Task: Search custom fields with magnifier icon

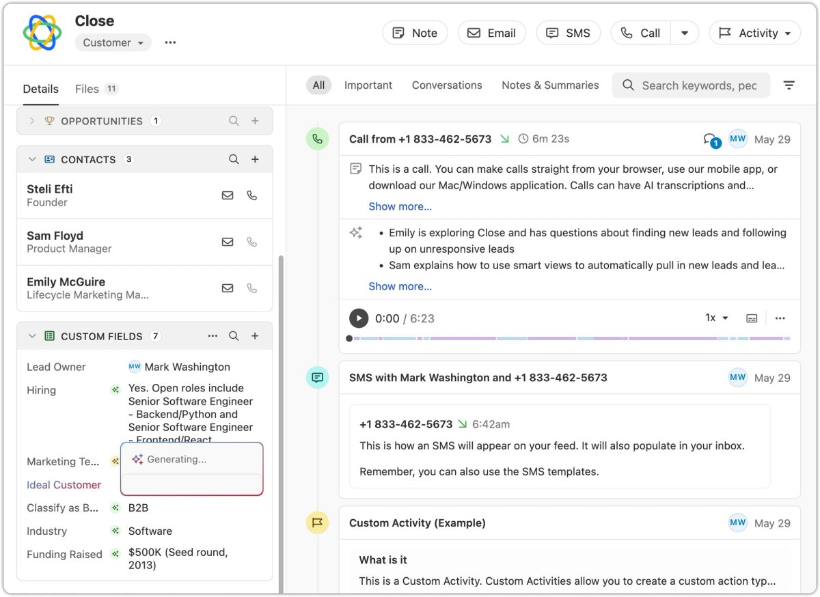Action: [234, 336]
